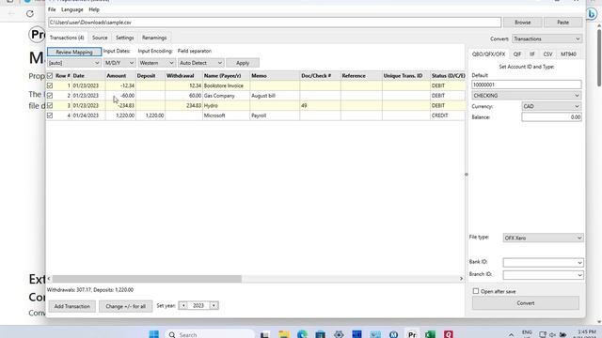Viewport: 602px width, 338px height.
Task: Open the [auto] mapping dropdown
Action: 73,63
